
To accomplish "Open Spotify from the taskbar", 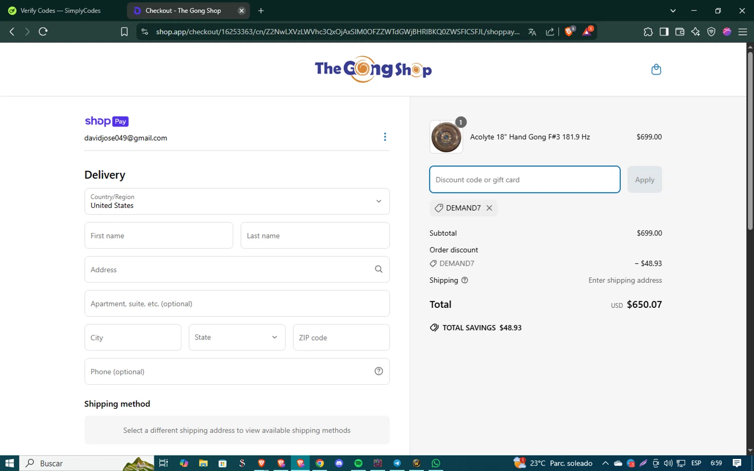I will (x=358, y=463).
